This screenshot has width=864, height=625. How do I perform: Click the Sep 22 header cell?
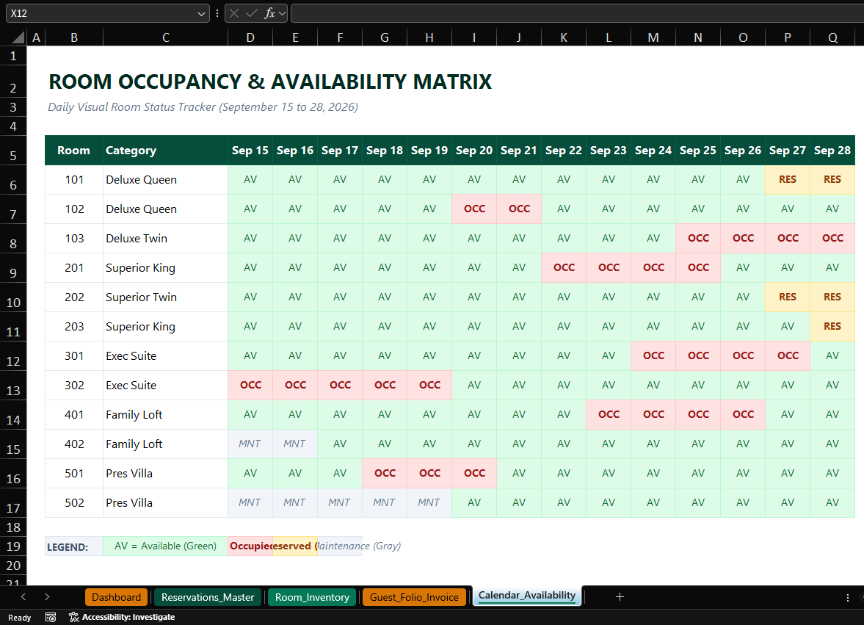tap(564, 151)
